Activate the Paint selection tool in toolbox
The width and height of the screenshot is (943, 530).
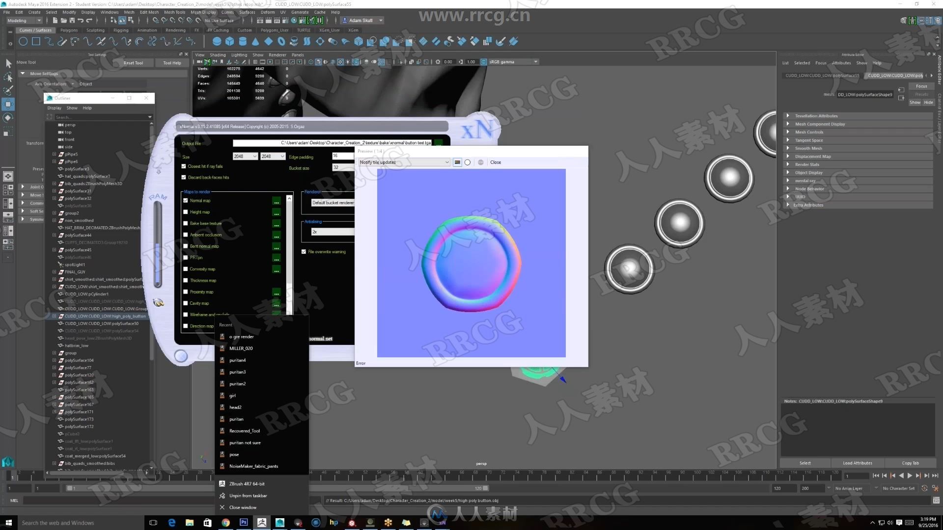[x=8, y=90]
